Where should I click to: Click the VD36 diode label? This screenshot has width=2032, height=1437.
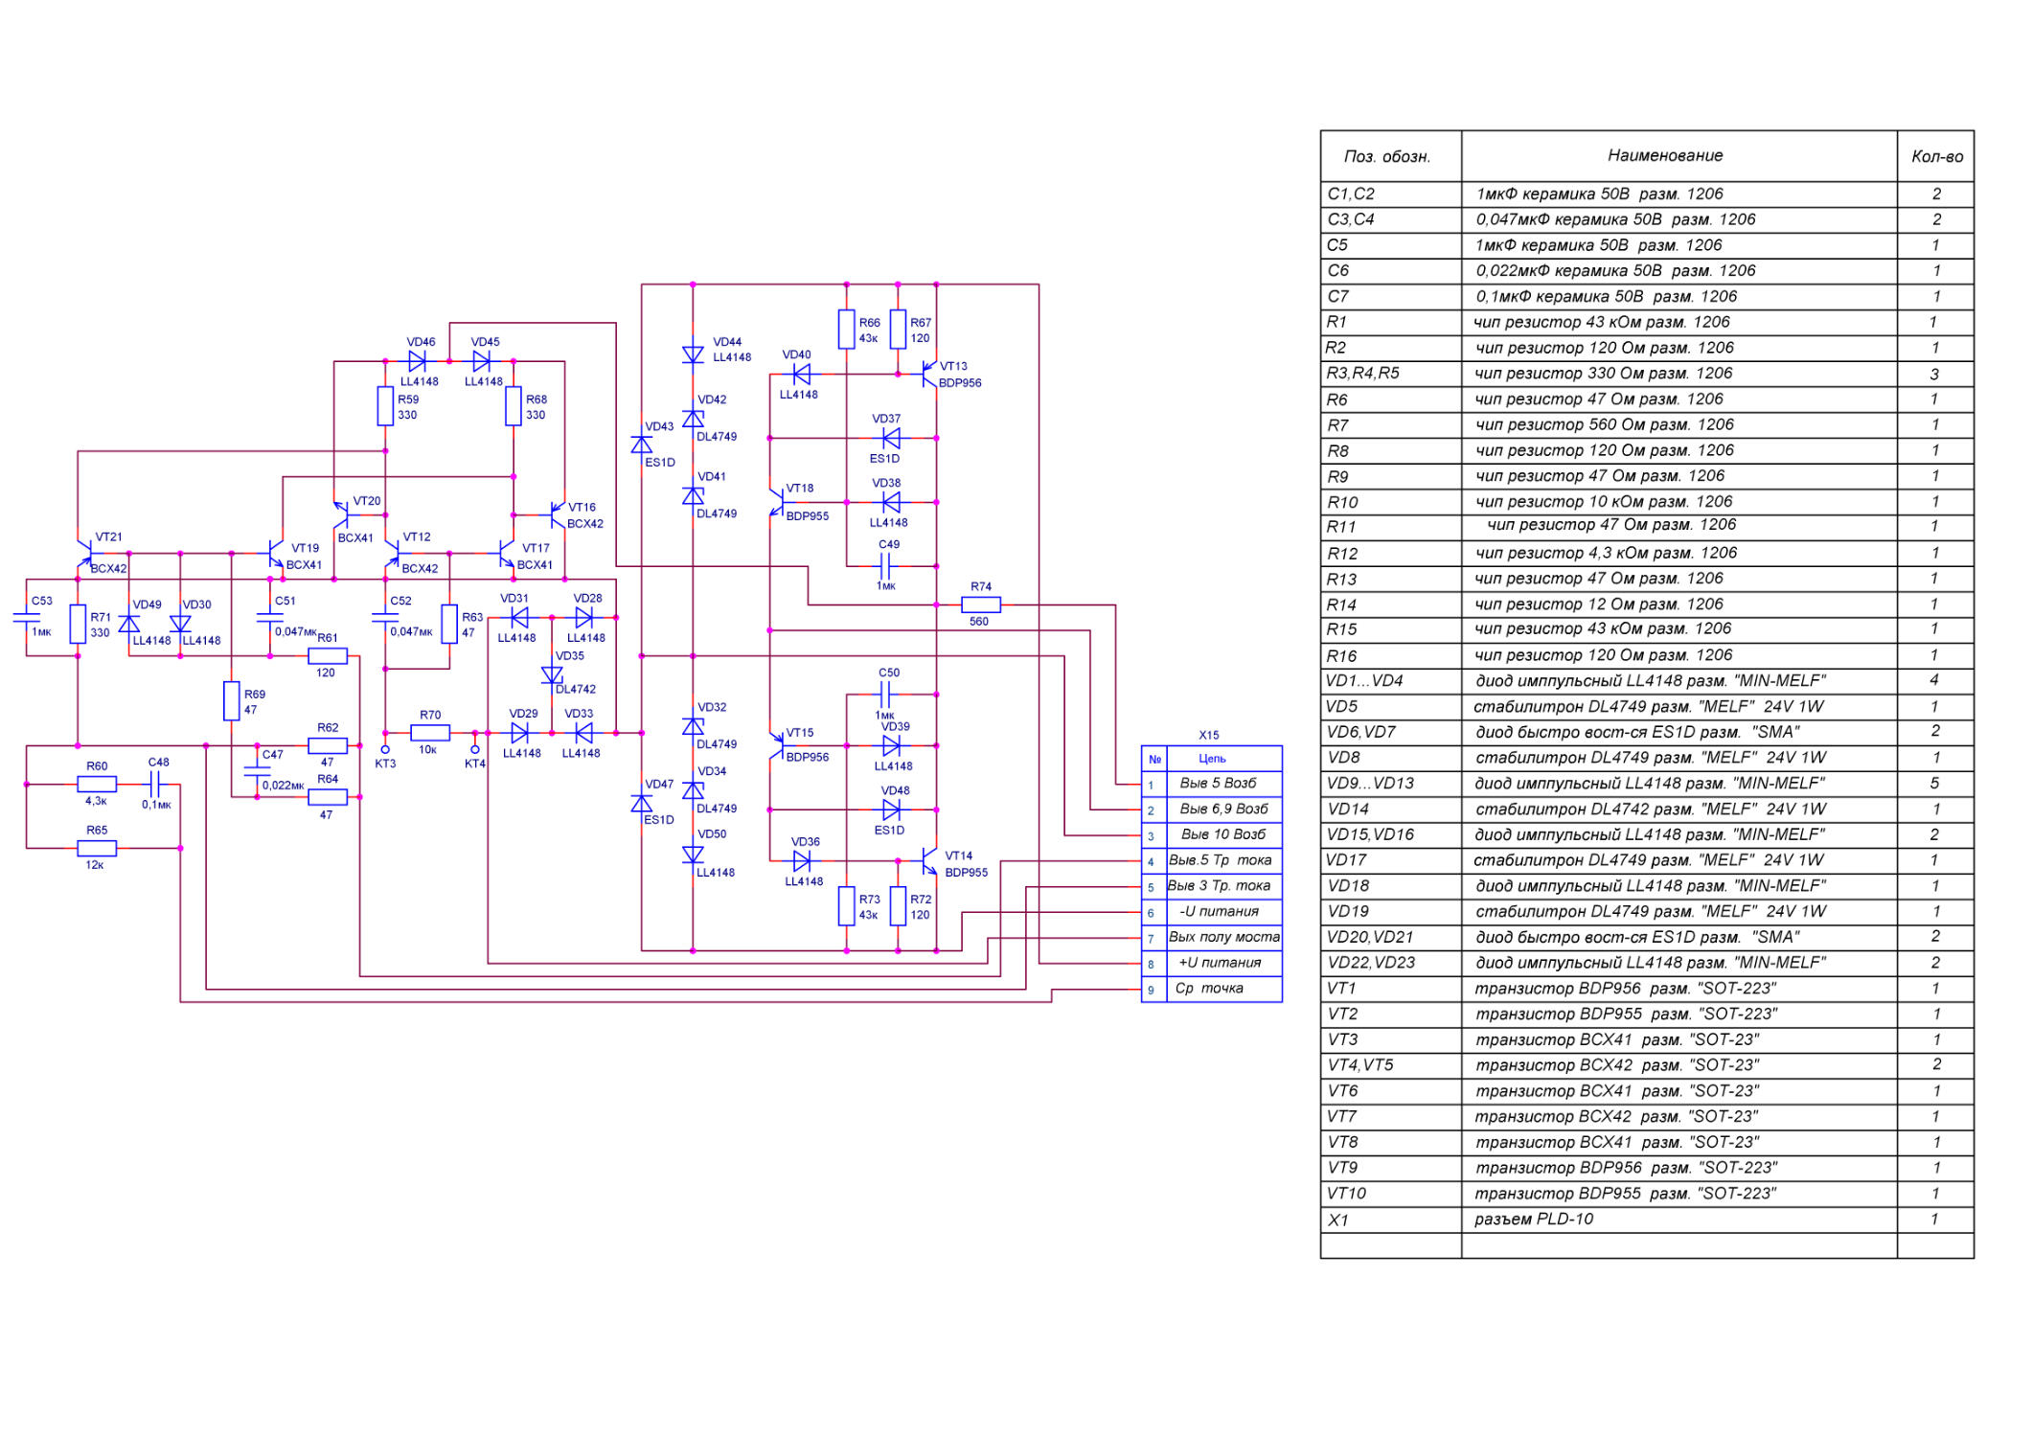806,842
